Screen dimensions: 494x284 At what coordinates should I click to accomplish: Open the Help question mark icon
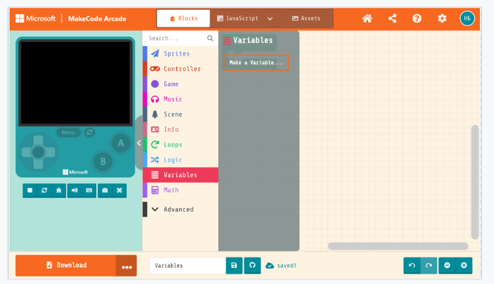417,18
